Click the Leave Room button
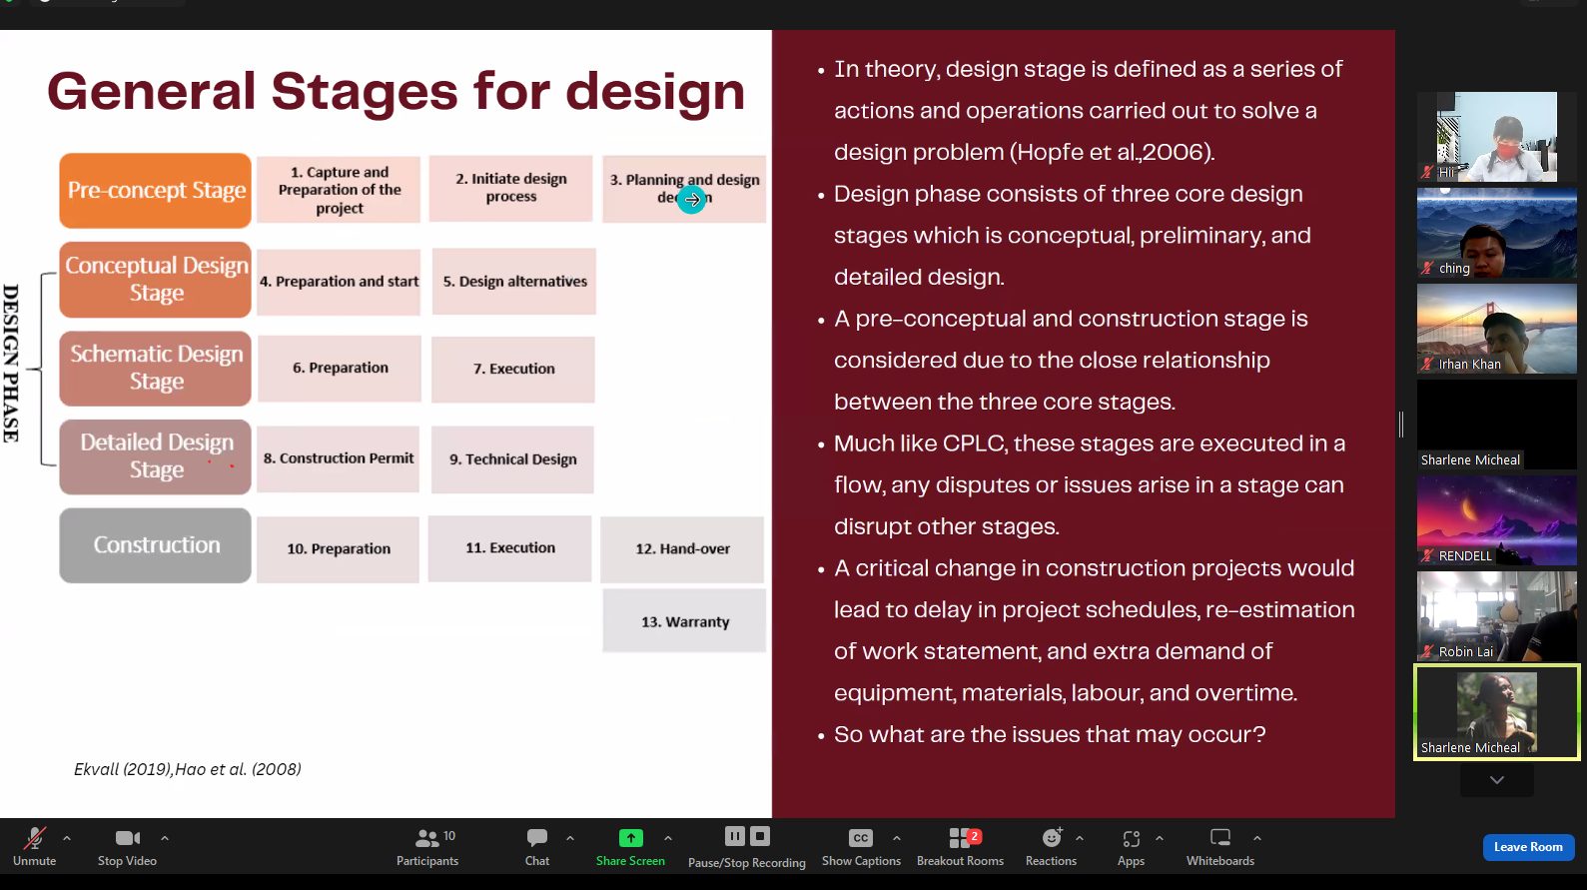The width and height of the screenshot is (1587, 890). (x=1528, y=847)
